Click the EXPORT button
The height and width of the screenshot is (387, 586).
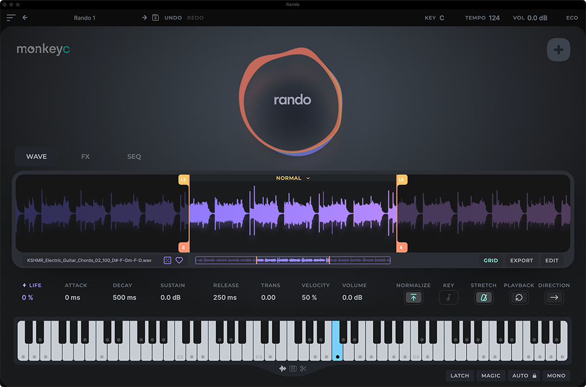click(x=521, y=261)
